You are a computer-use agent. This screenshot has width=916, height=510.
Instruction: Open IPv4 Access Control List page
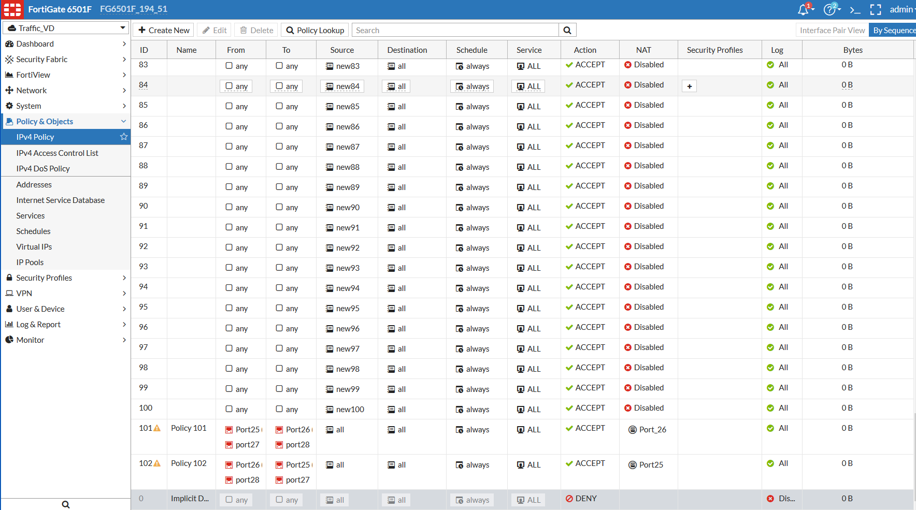pos(57,153)
